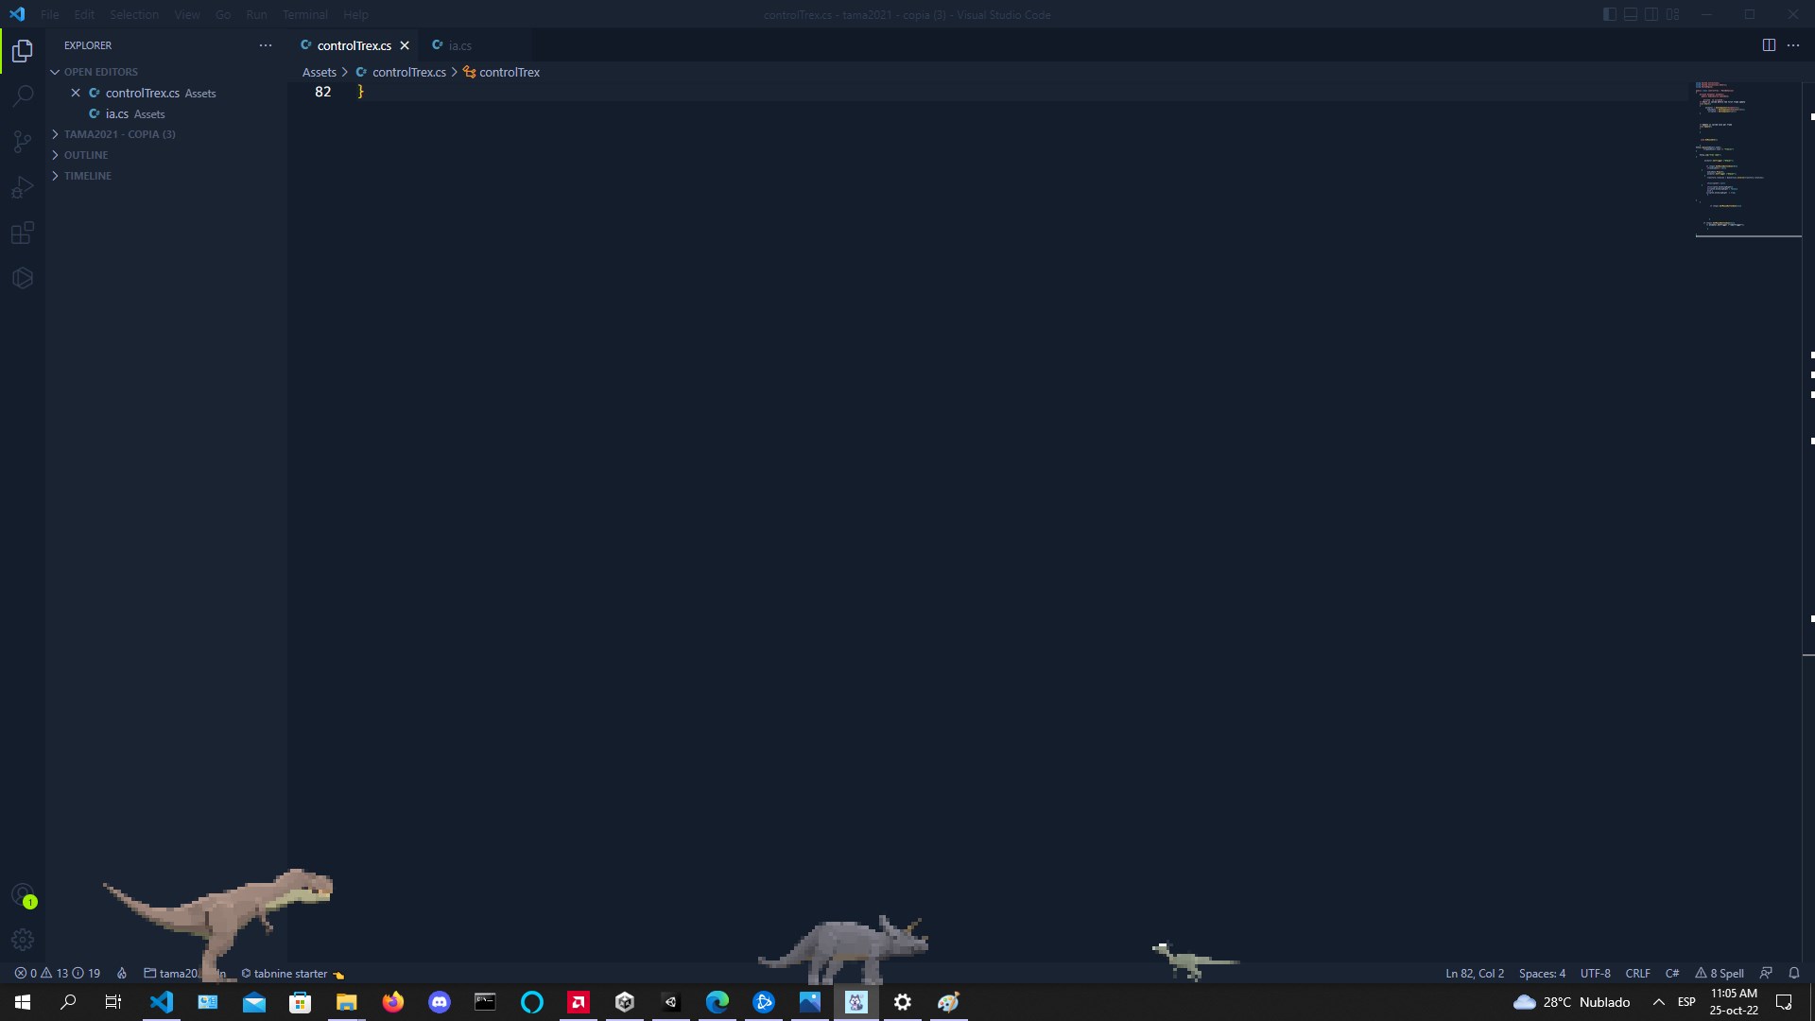This screenshot has width=1815, height=1021.
Task: Open the 8 Spell warnings item
Action: coord(1720,973)
